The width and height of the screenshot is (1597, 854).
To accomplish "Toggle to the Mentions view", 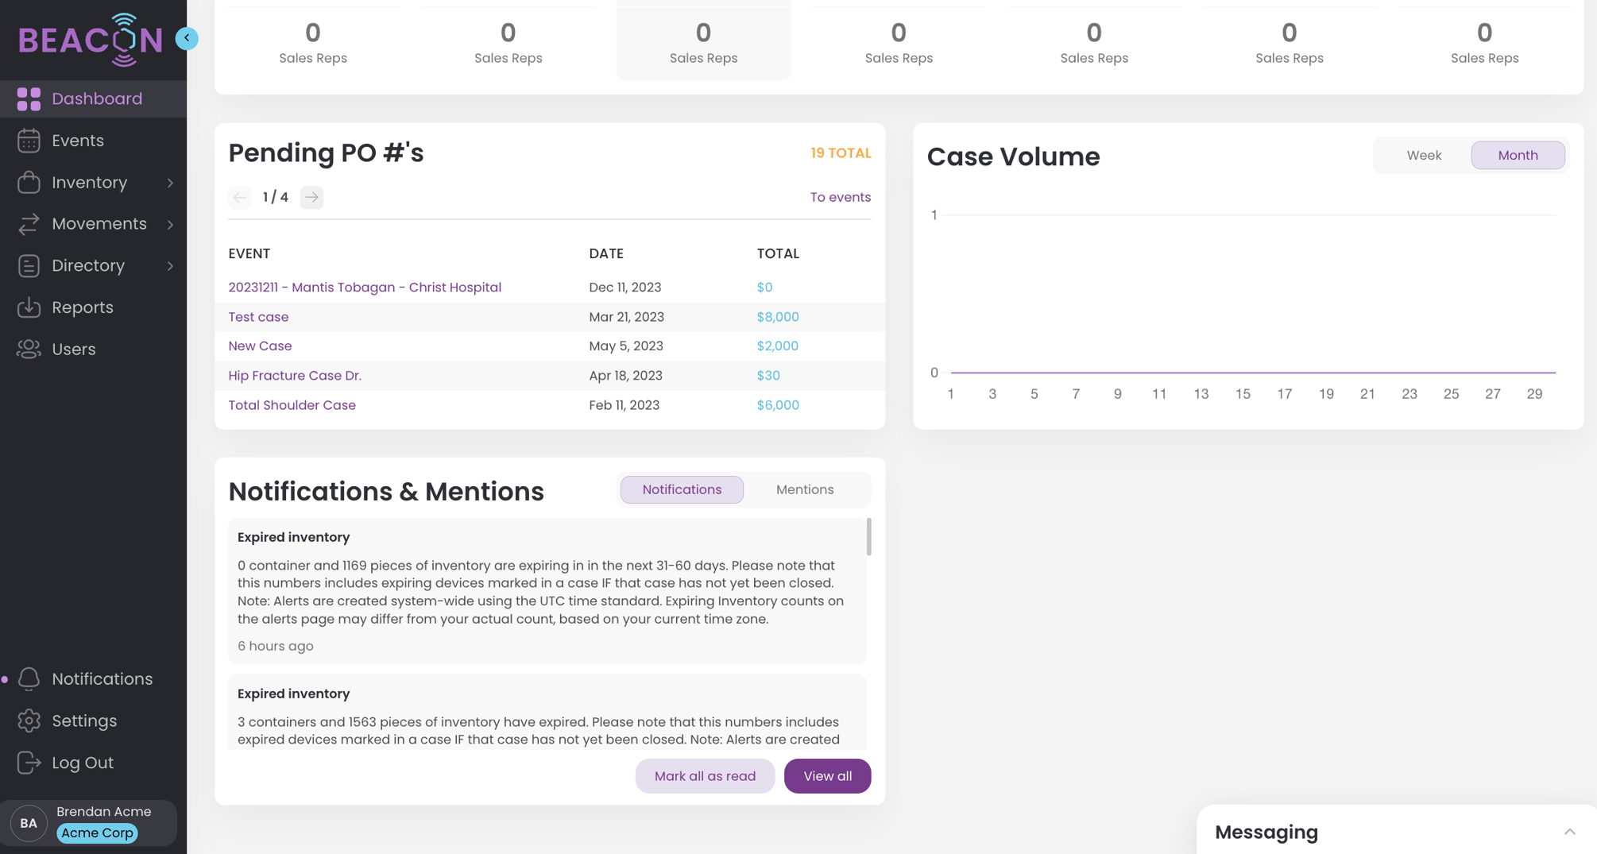I will [804, 489].
